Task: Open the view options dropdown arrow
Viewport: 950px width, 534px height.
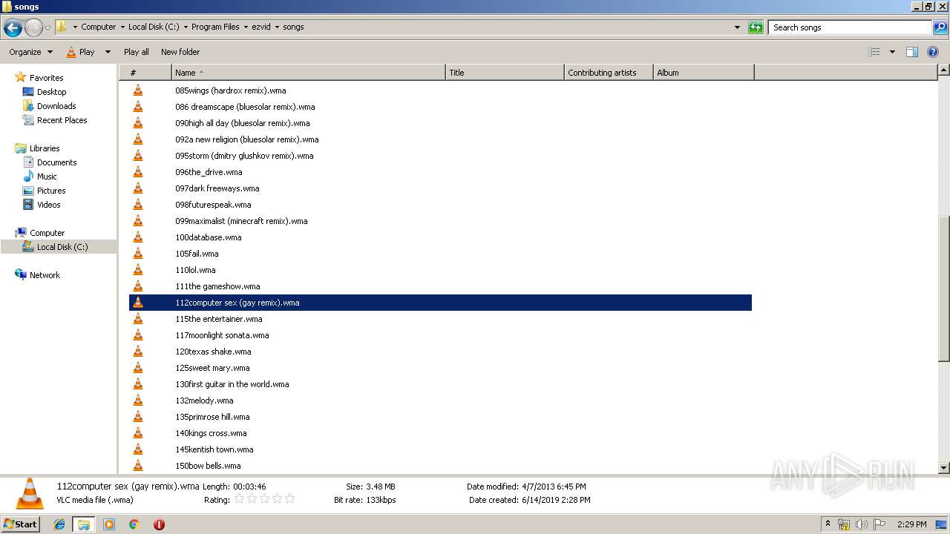Action: pos(892,52)
